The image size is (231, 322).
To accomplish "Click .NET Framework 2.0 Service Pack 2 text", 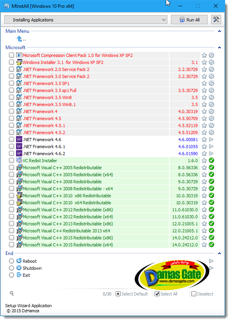I will point(56,69).
